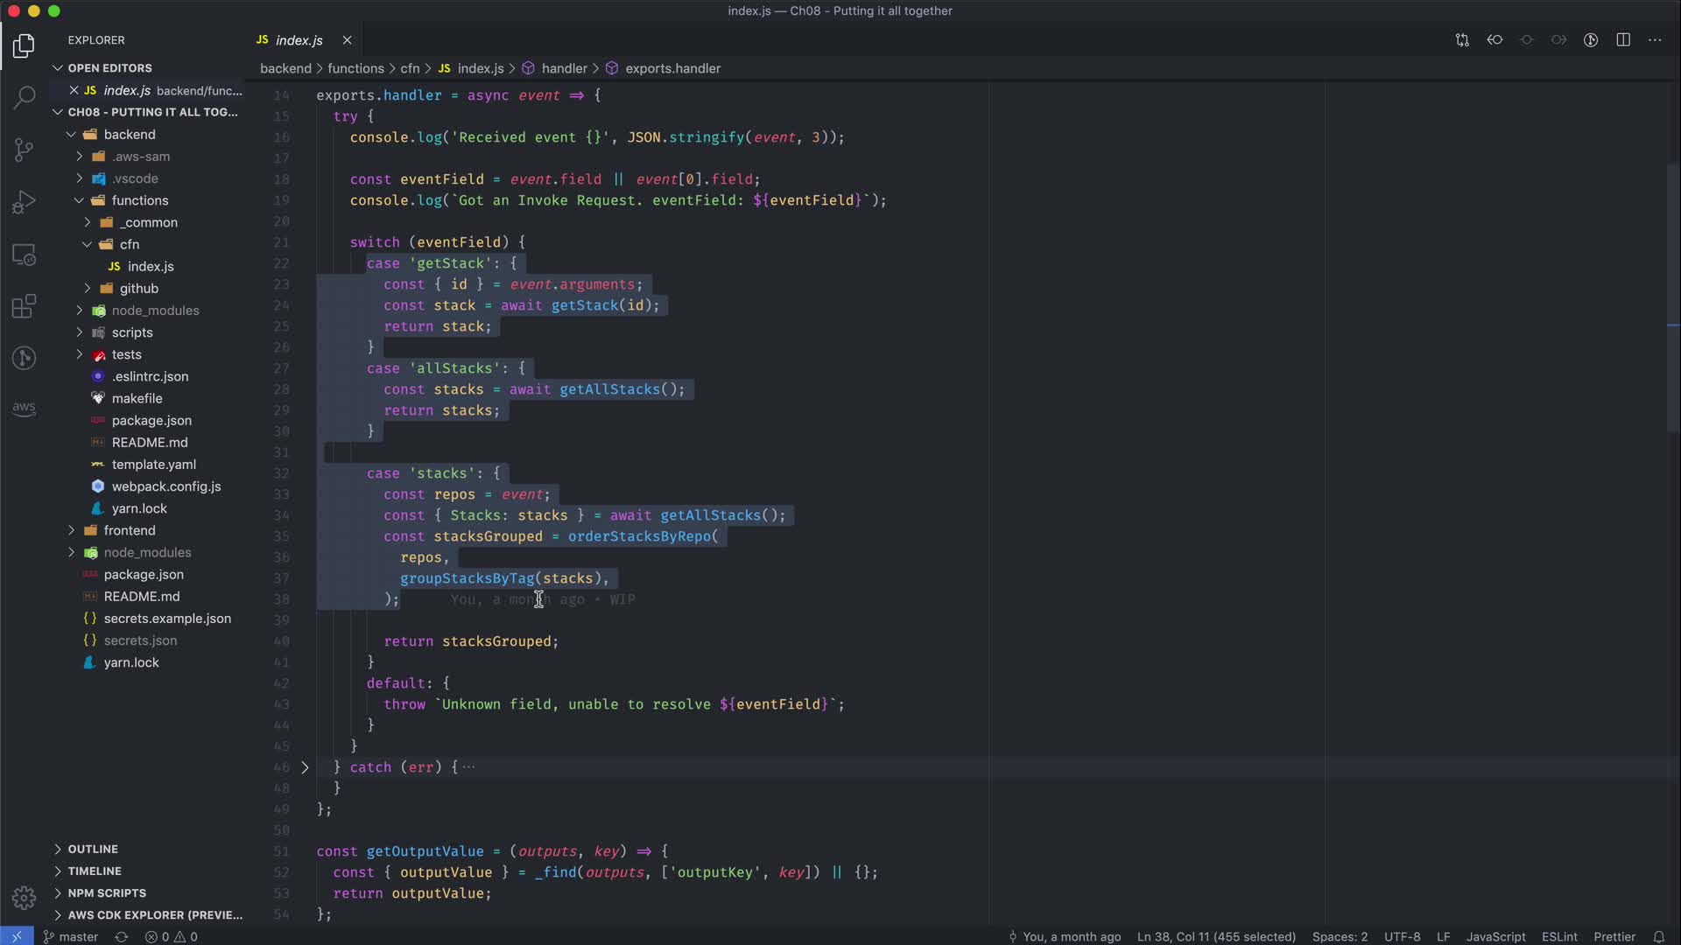The image size is (1681, 945).
Task: Expand the OUTLINE section
Action: 93,849
